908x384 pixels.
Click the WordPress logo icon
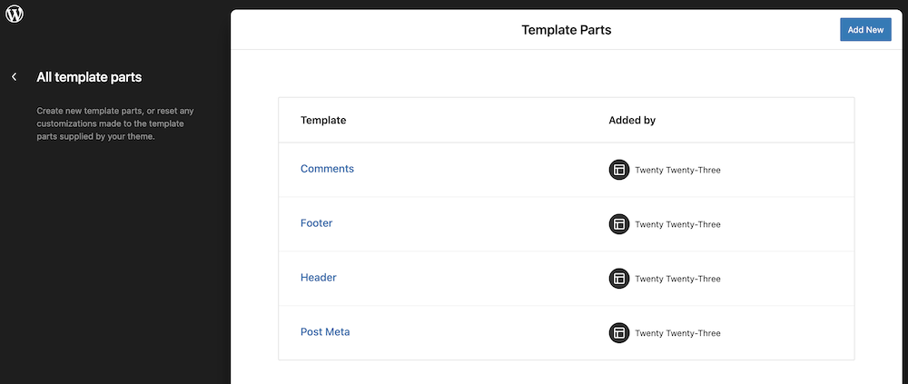point(14,14)
